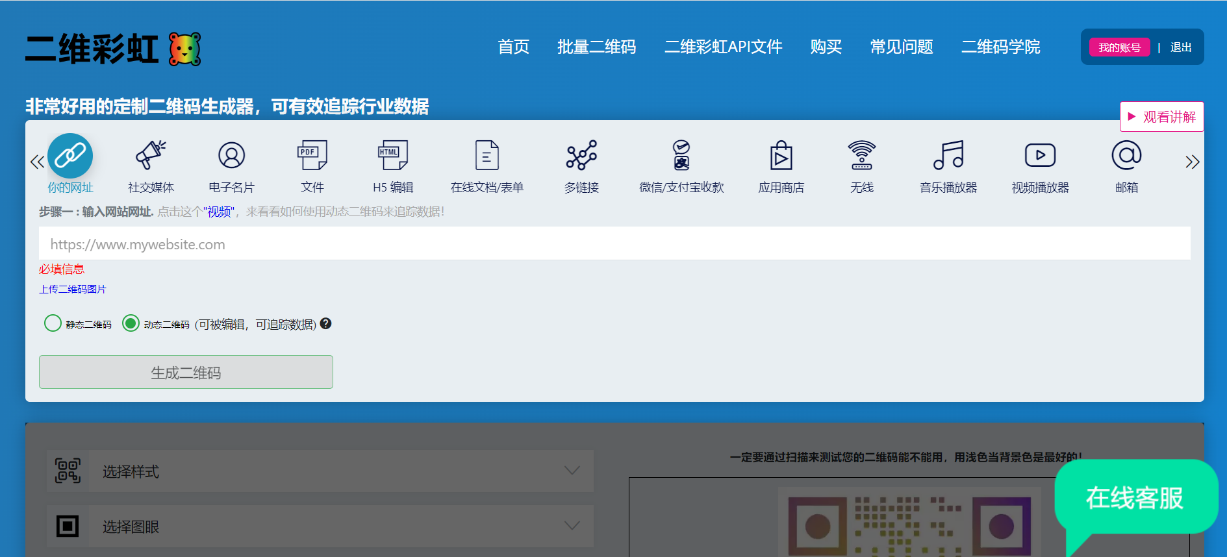Open 批量二维码 menu item
This screenshot has height=557, width=1227.
click(596, 47)
